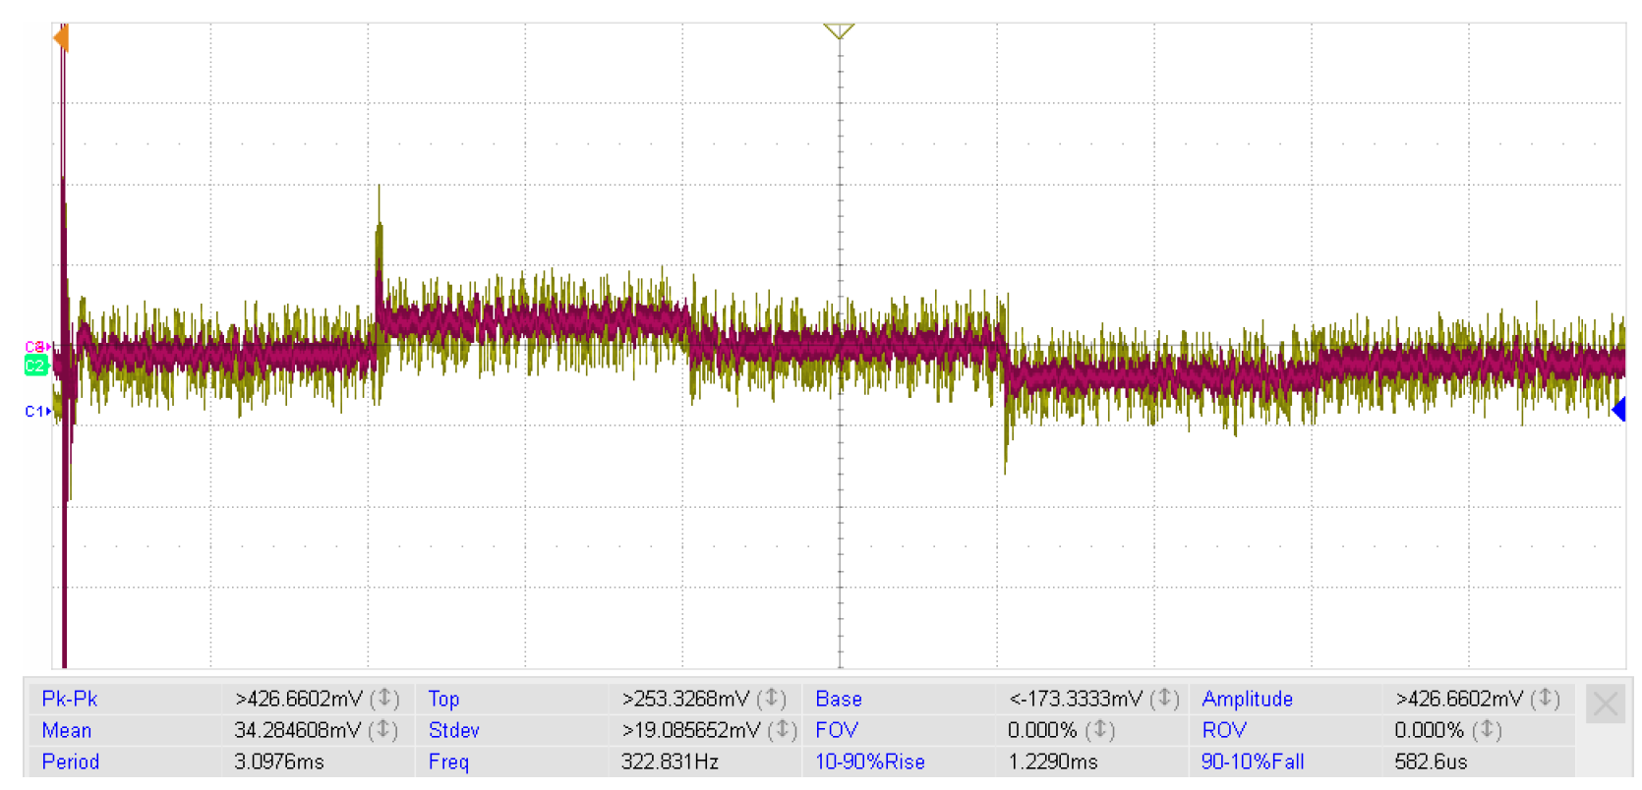Viewport: 1642px width, 790px height.
Task: Click the rise time value 1.2290ms
Action: tap(1052, 762)
